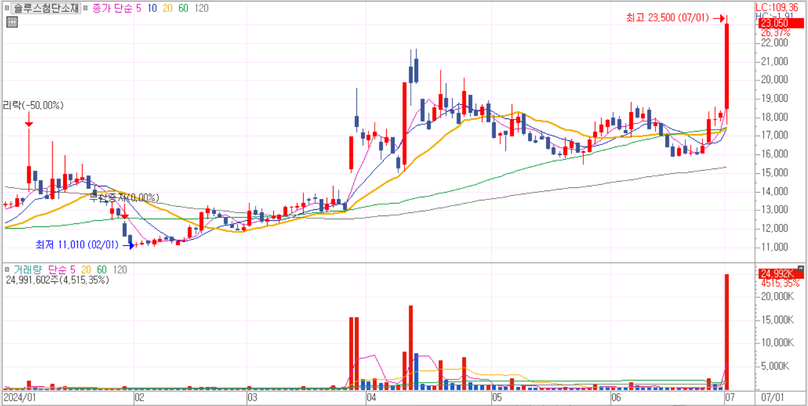Click the red 23,050 current price tag

click(781, 23)
